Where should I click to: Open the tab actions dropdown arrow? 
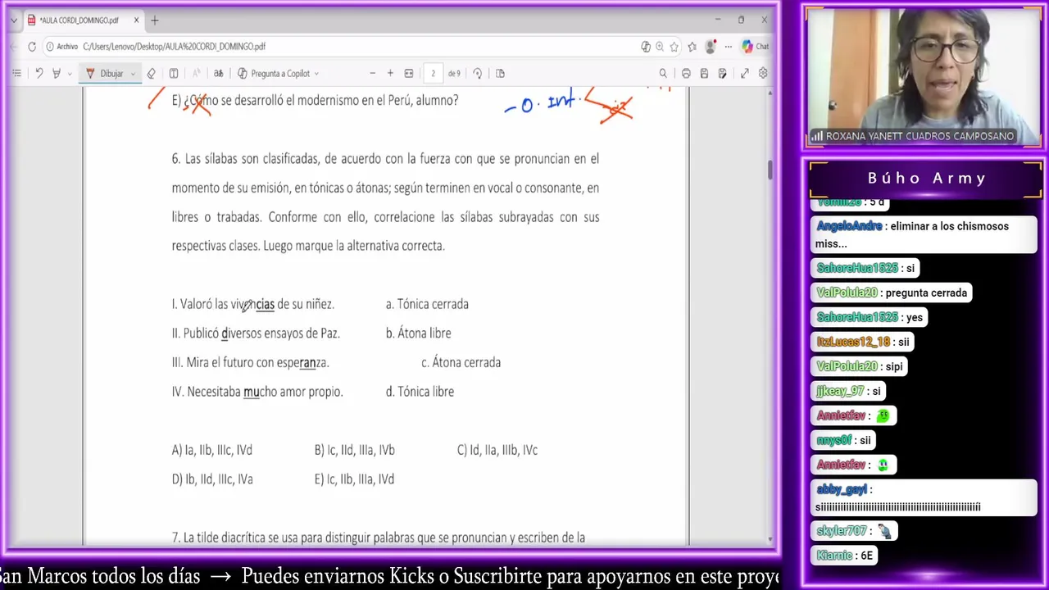coord(14,20)
